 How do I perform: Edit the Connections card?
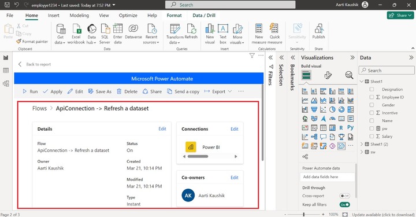click(235, 129)
